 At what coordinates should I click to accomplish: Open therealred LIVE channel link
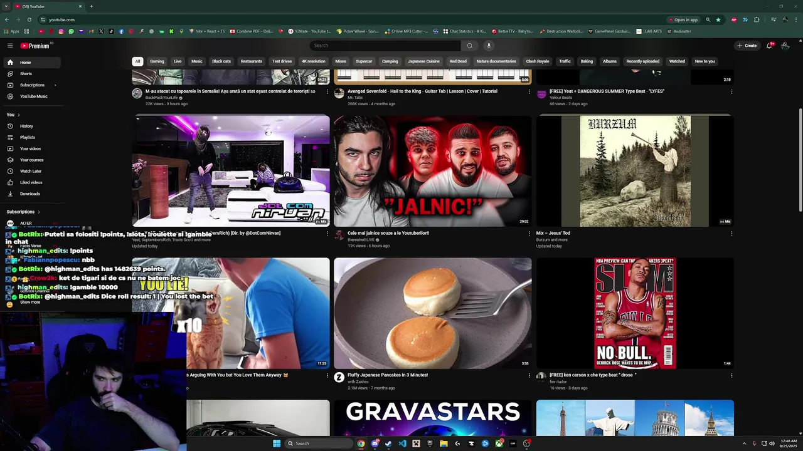[361, 239]
